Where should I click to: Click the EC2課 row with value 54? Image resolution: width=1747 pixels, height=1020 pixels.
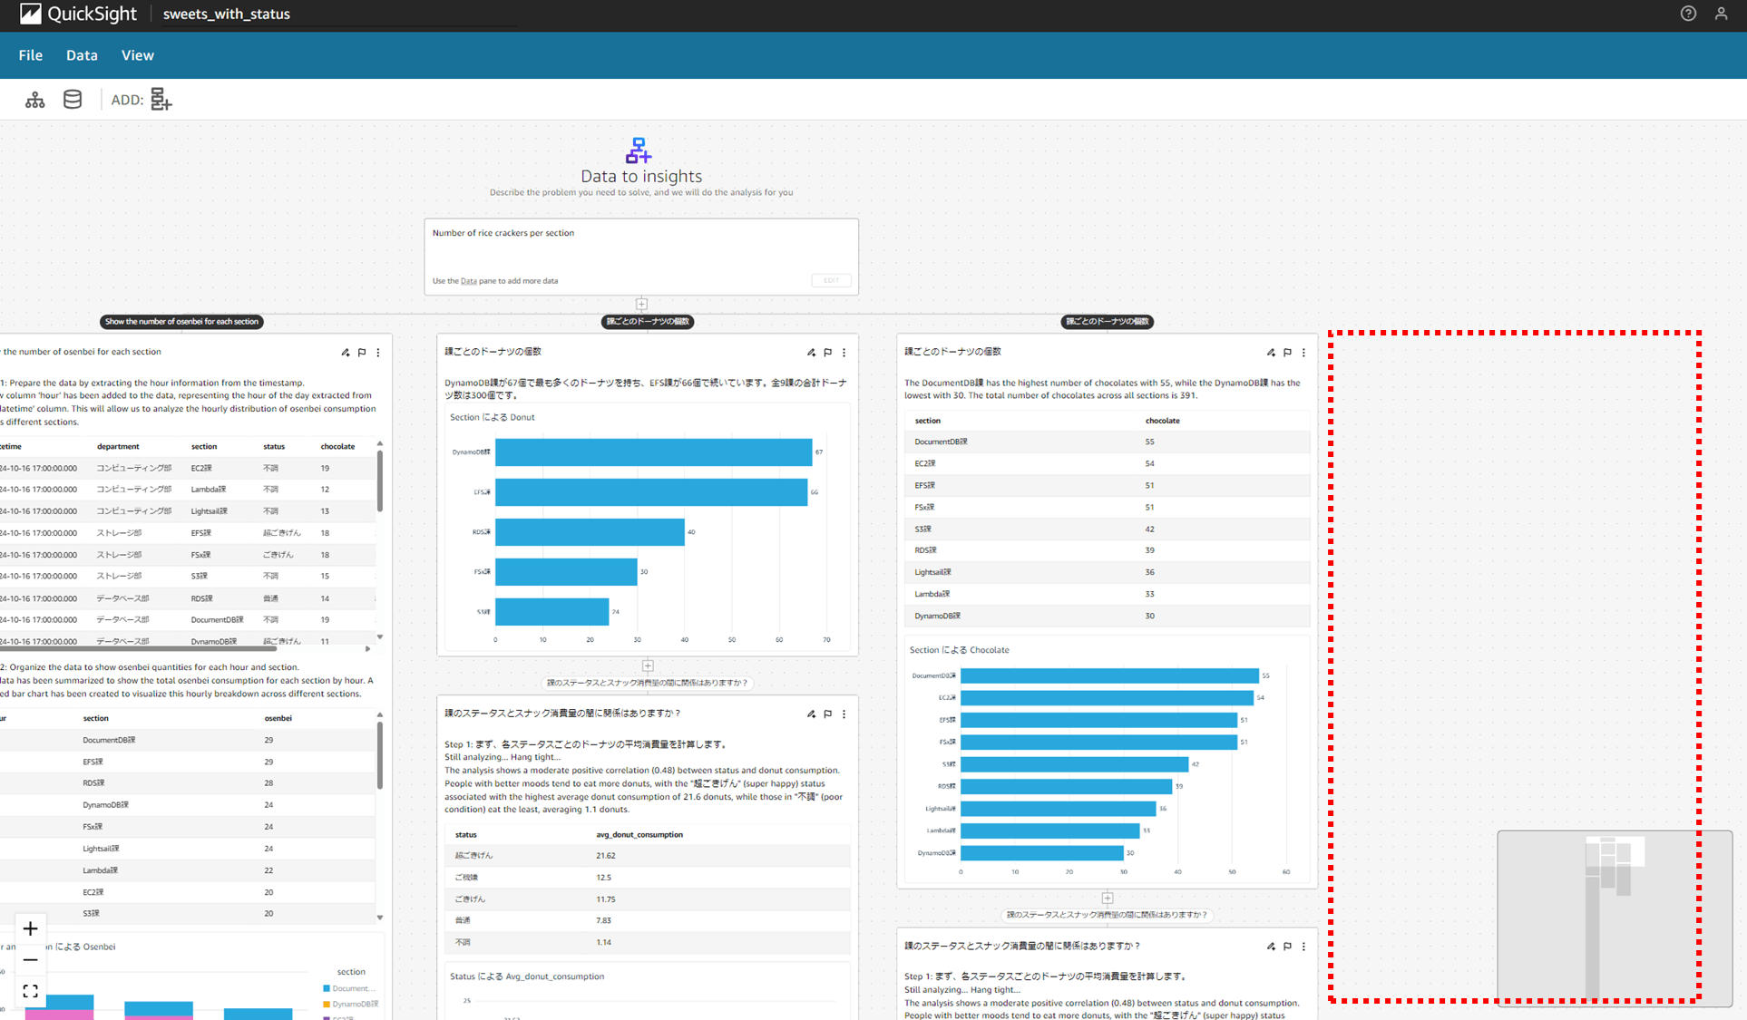coord(1107,463)
